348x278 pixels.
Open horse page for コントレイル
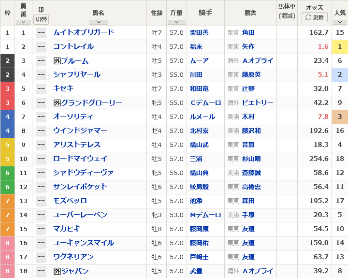73,46
